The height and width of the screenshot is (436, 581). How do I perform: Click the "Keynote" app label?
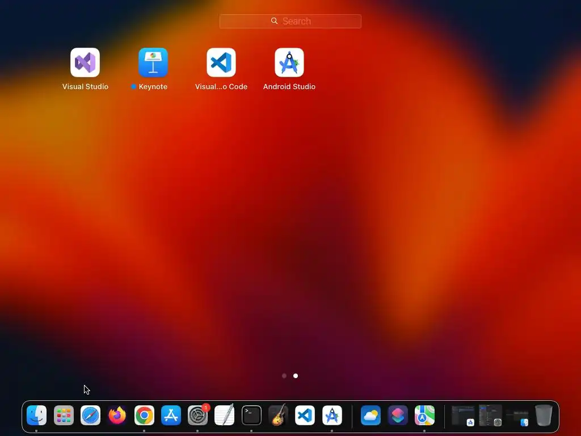coord(153,86)
